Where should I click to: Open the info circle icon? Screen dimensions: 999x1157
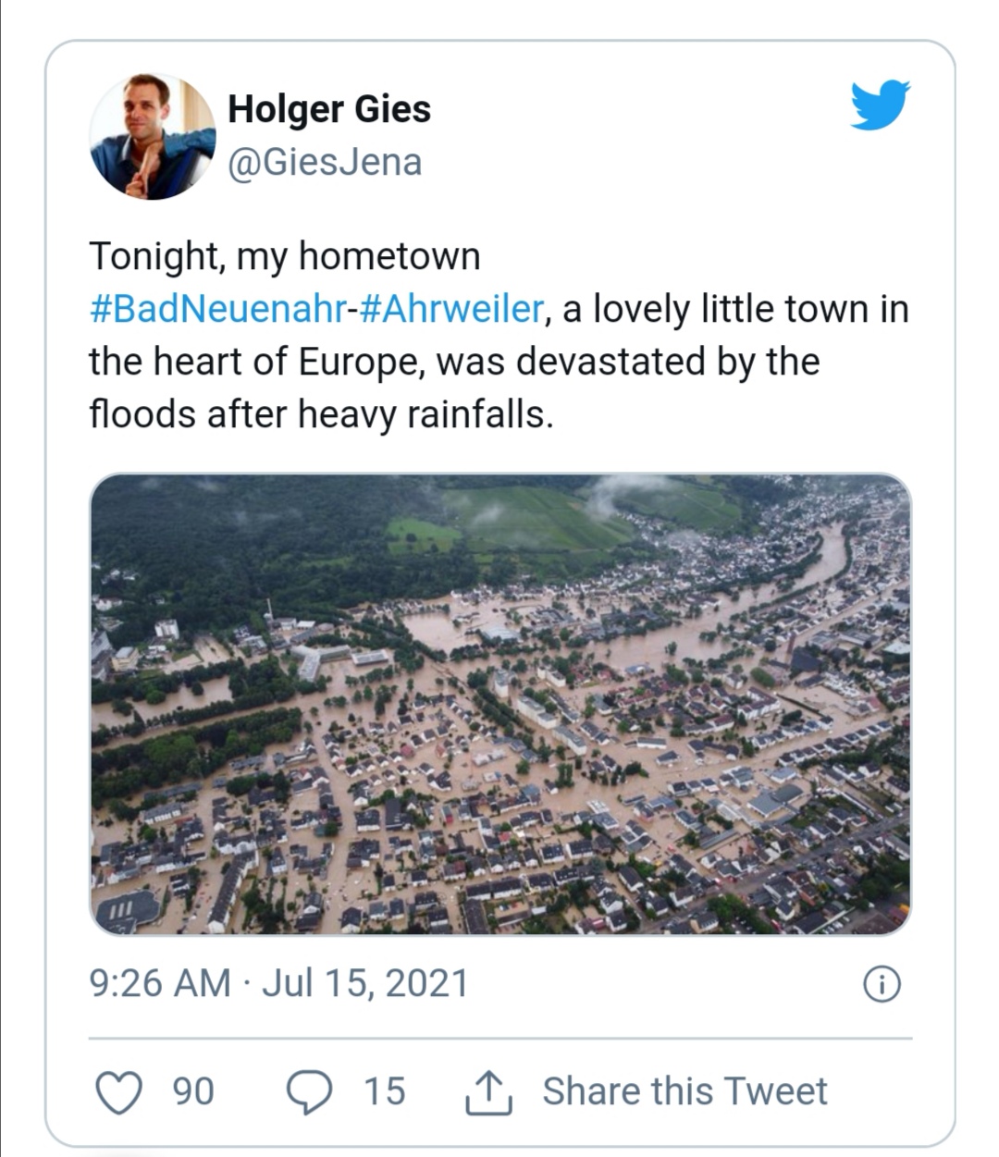tap(882, 985)
